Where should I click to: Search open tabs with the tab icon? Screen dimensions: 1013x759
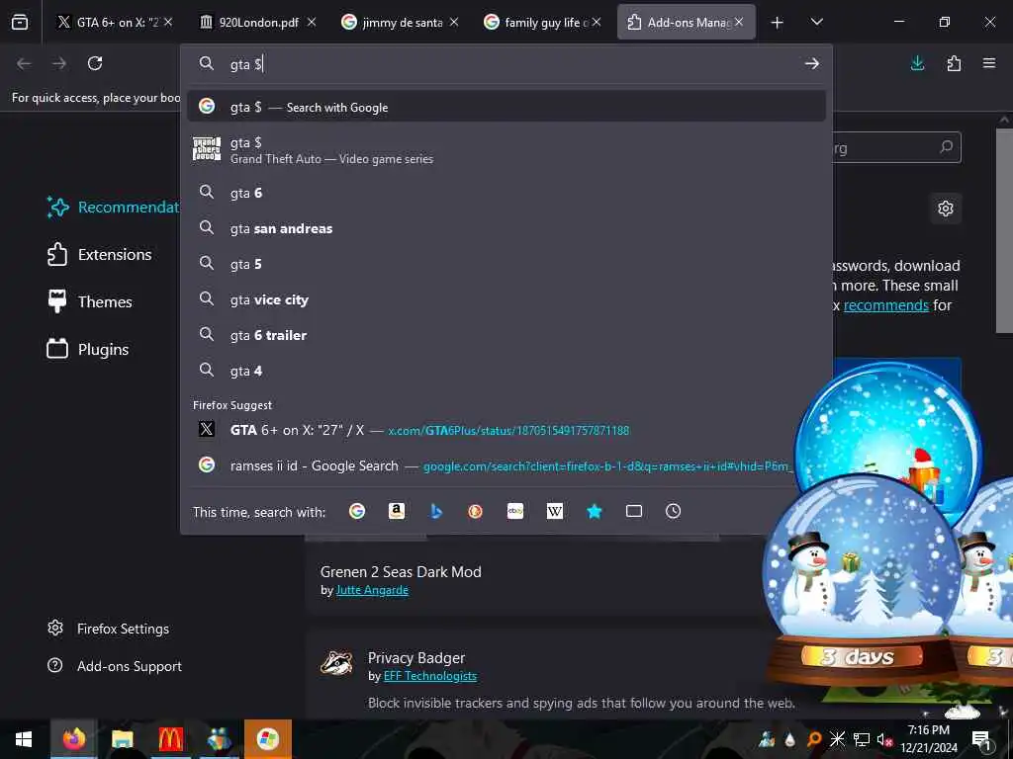click(x=634, y=511)
